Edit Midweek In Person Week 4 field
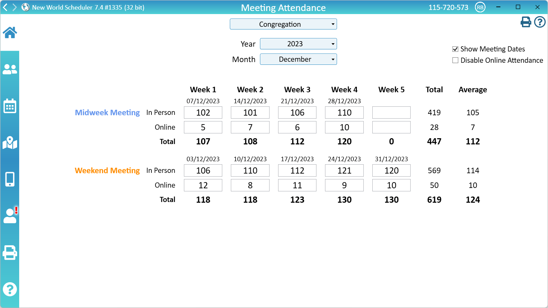Image resolution: width=548 pixels, height=308 pixels. pos(344,112)
